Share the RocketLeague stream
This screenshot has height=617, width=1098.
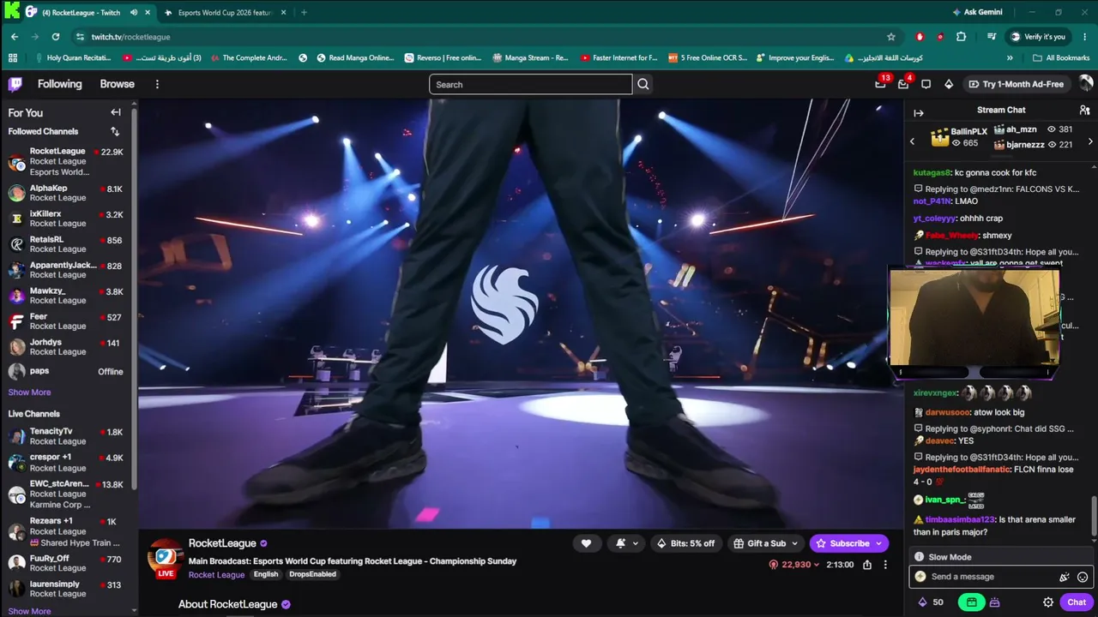coord(867,565)
